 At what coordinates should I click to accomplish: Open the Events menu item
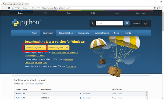(x=128, y=33)
